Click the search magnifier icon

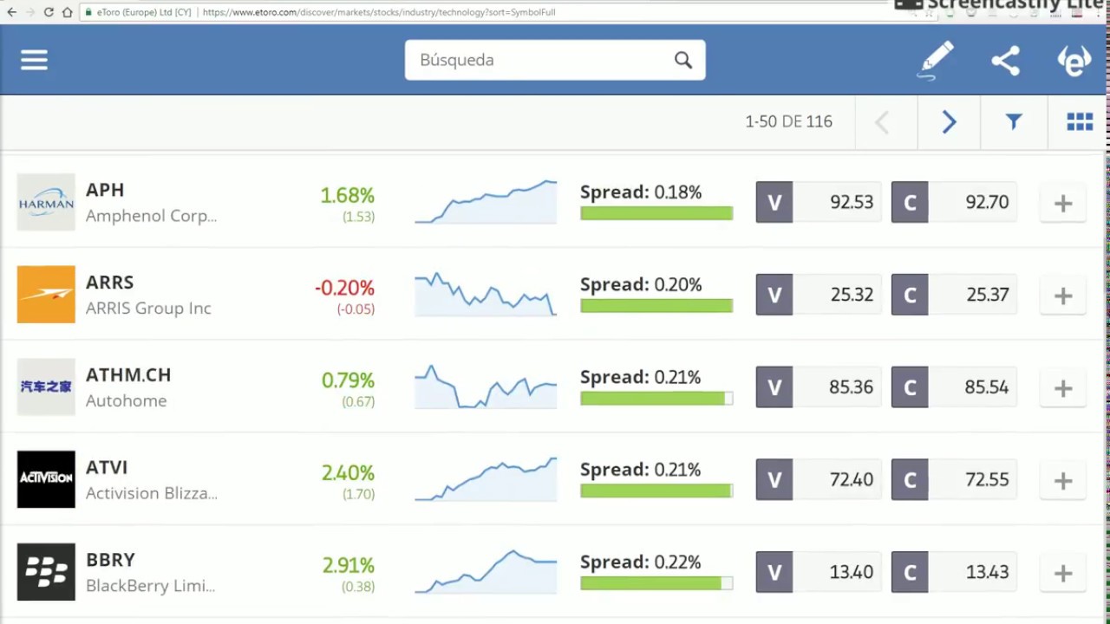pos(683,60)
